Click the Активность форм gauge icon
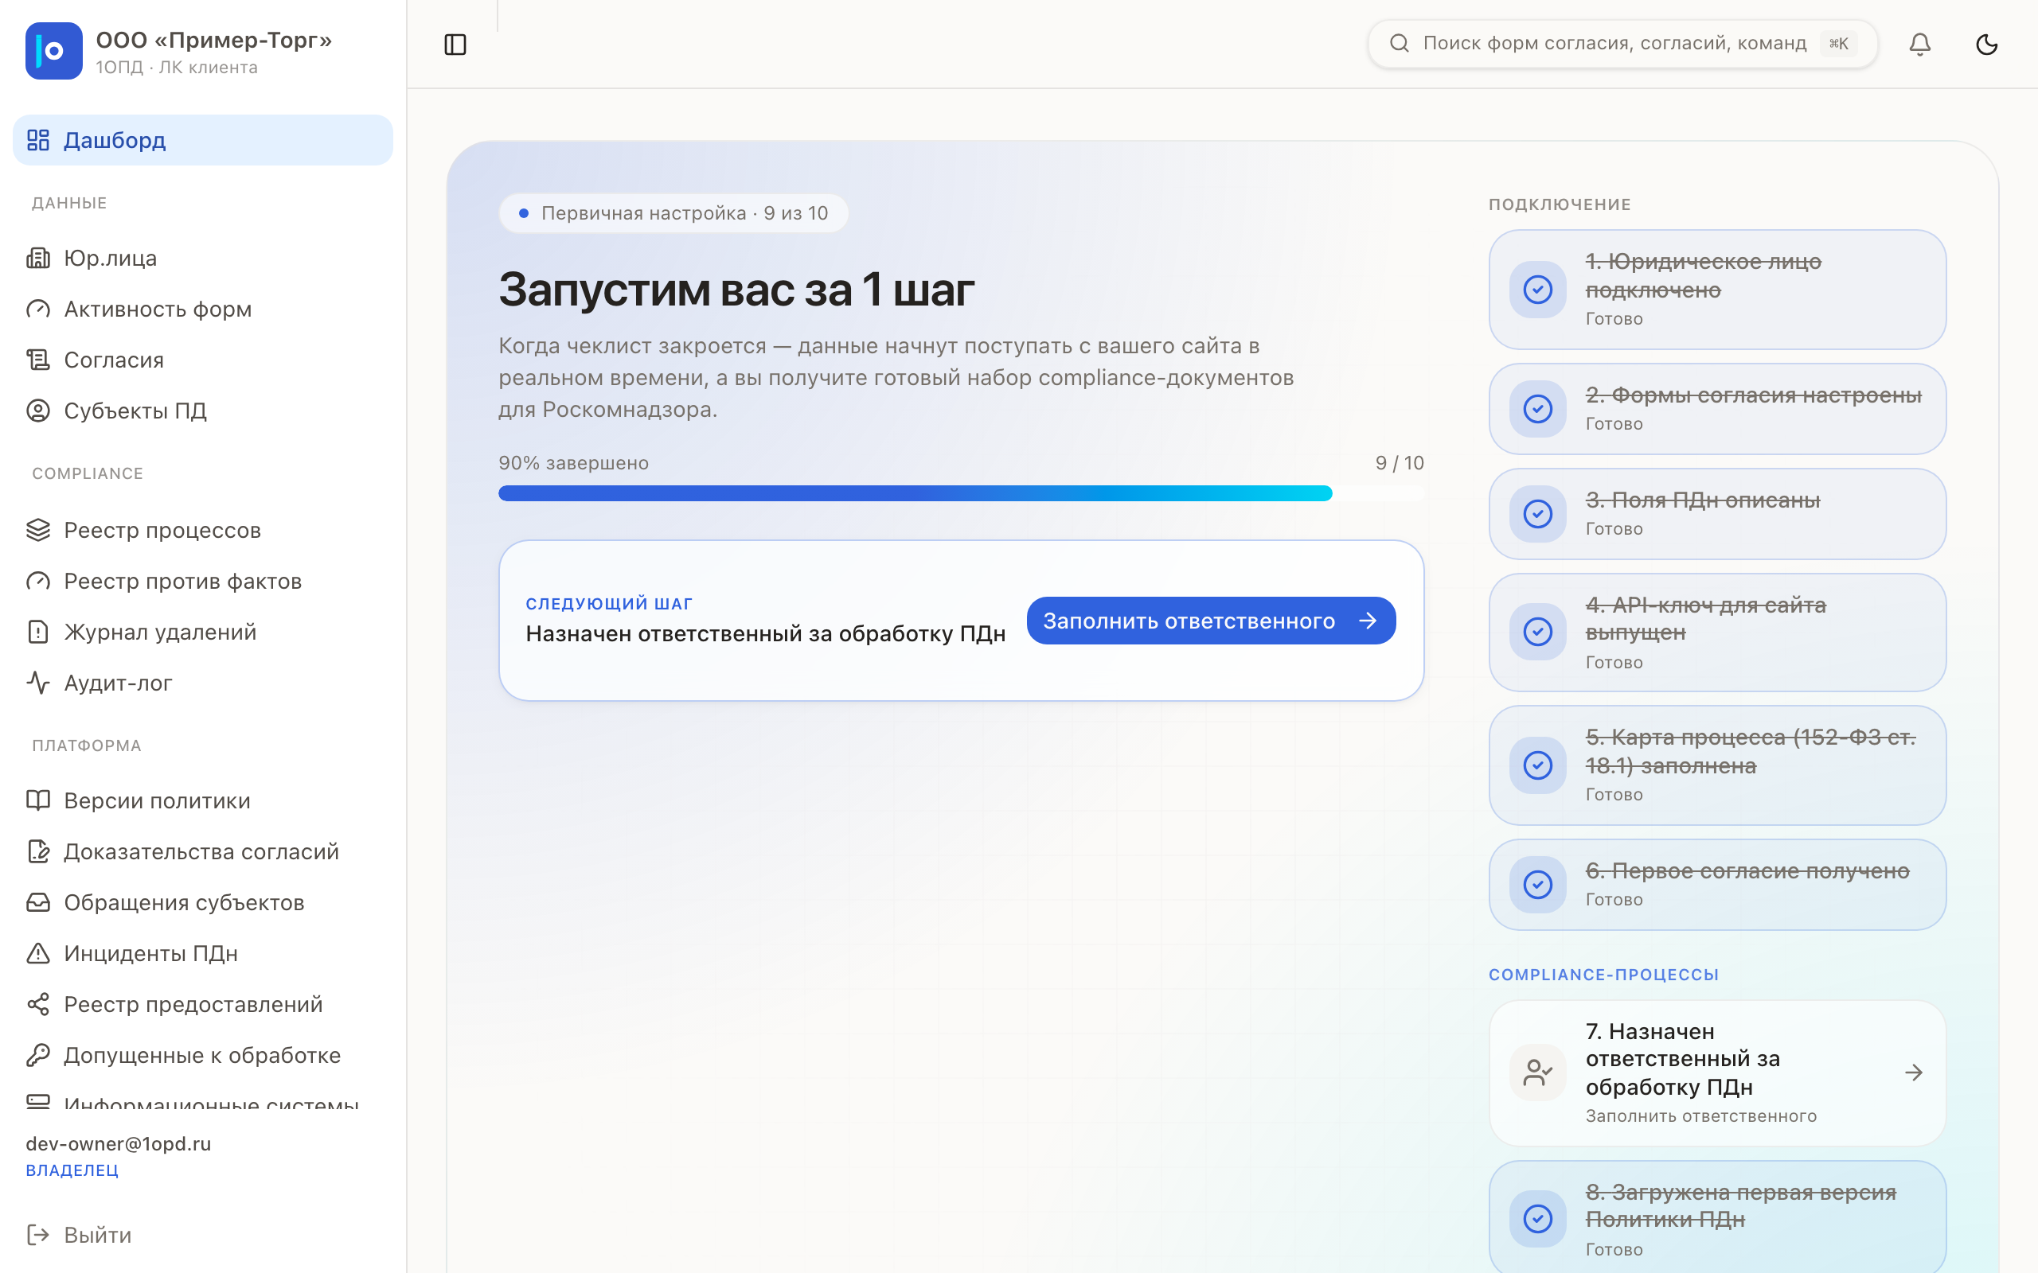The height and width of the screenshot is (1273, 2038). click(x=38, y=309)
